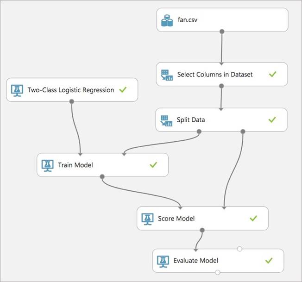Click the Score Model module icon

[147, 218]
